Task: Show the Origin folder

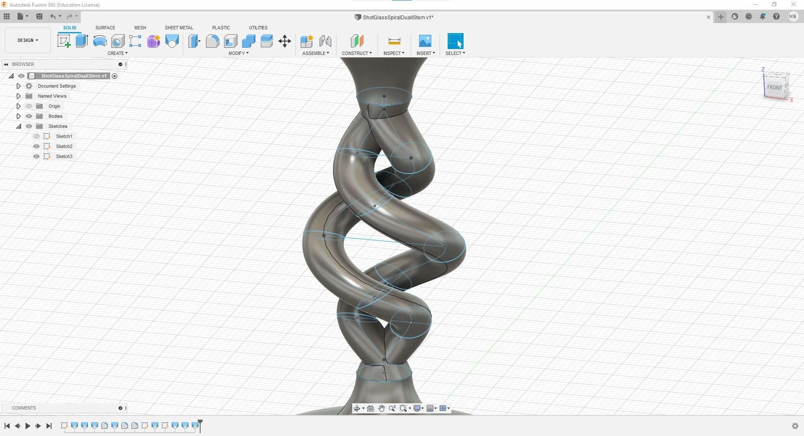Action: point(29,106)
